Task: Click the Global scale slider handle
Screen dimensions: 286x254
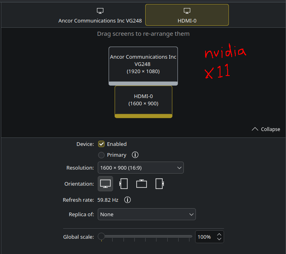Action: [101, 237]
